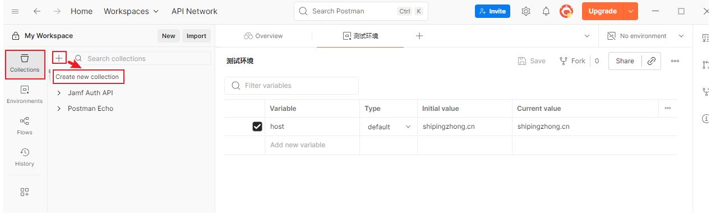Click the Import button
The image size is (725, 220).
(196, 36)
